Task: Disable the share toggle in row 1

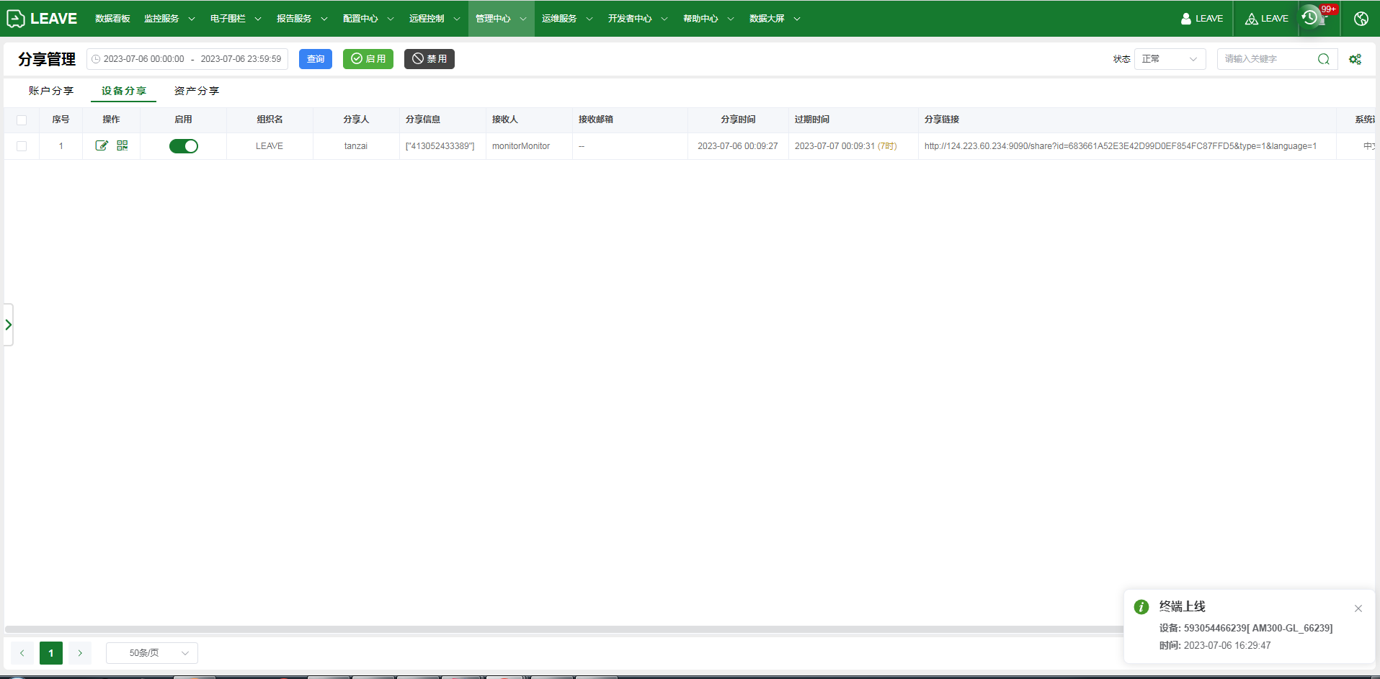Action: pos(184,146)
